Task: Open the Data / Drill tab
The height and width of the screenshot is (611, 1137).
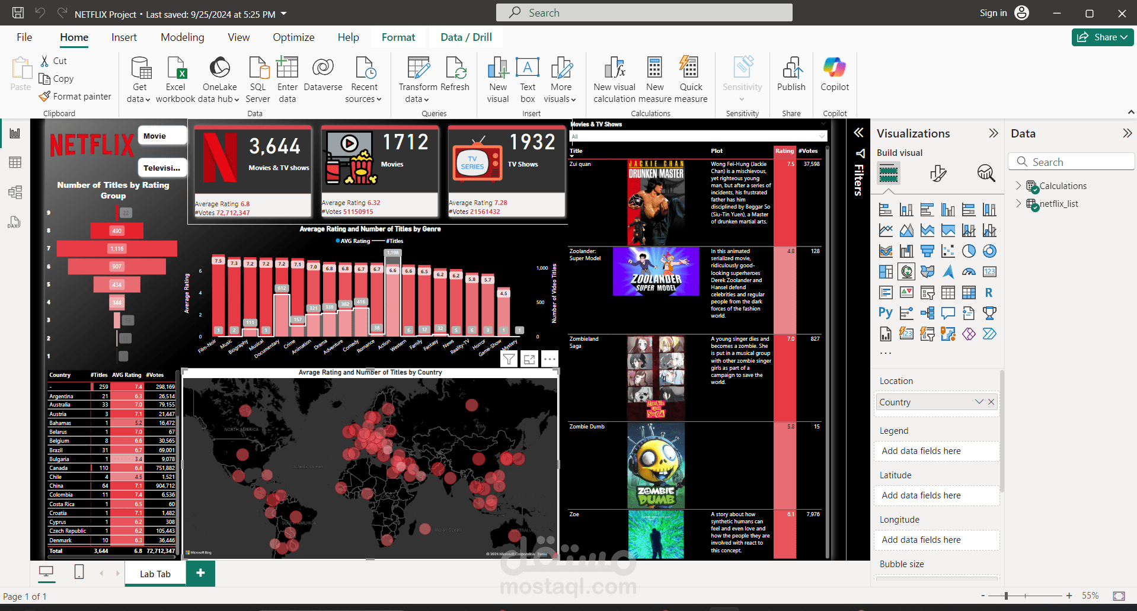Action: [466, 37]
